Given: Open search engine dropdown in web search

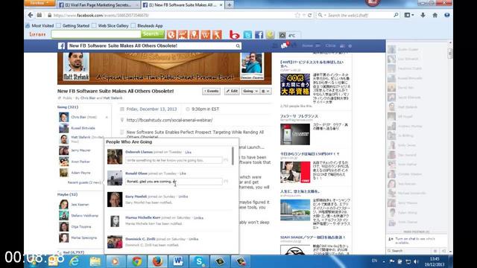Looking at the screenshot, I should coord(321,15).
